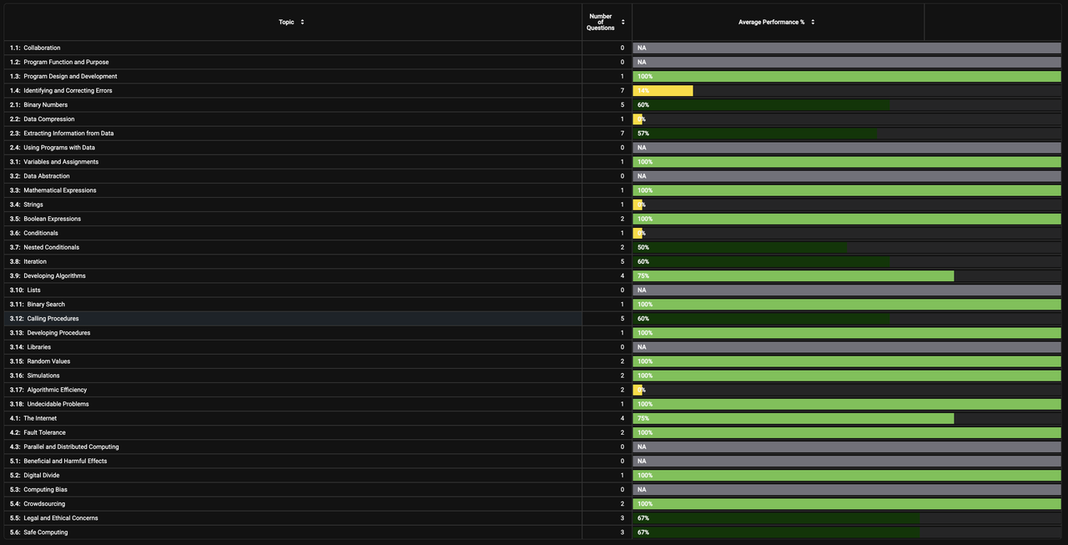Select 1.2: Program Function and Purpose topic
Image resolution: width=1068 pixels, height=545 pixels.
(x=59, y=62)
